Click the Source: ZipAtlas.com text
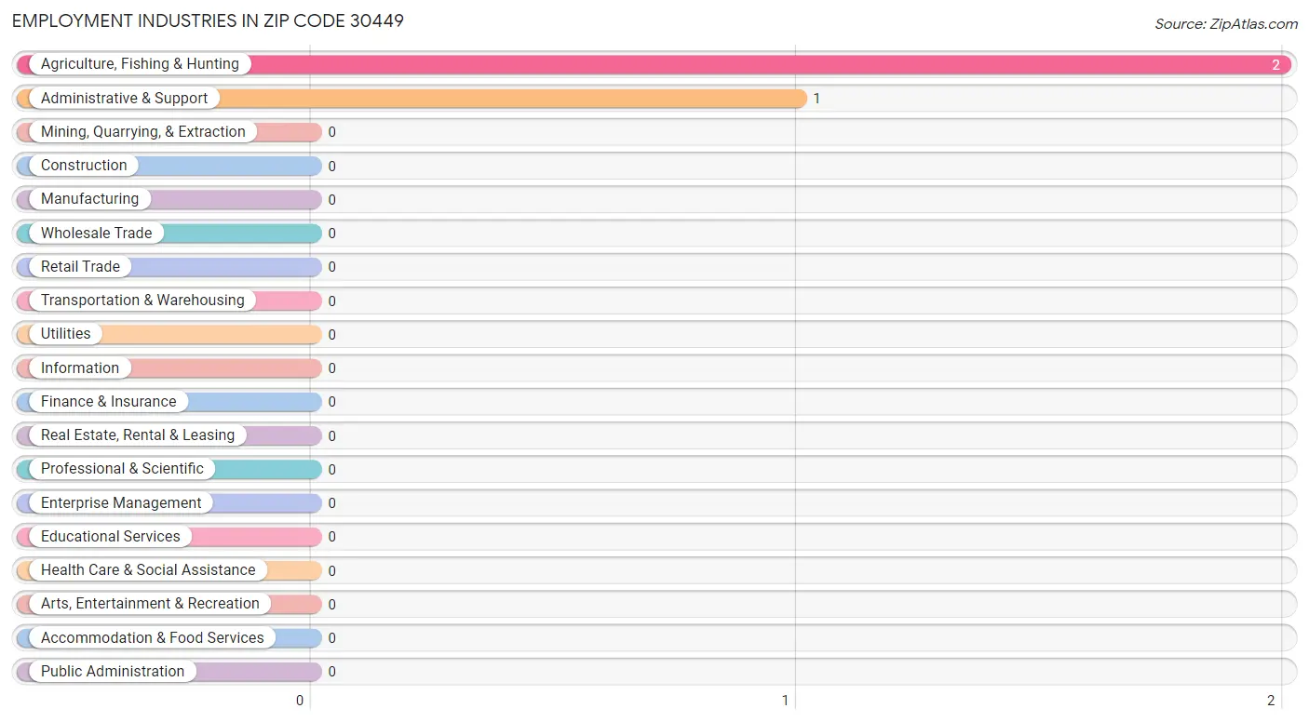This screenshot has height=722, width=1309. pos(1226,24)
